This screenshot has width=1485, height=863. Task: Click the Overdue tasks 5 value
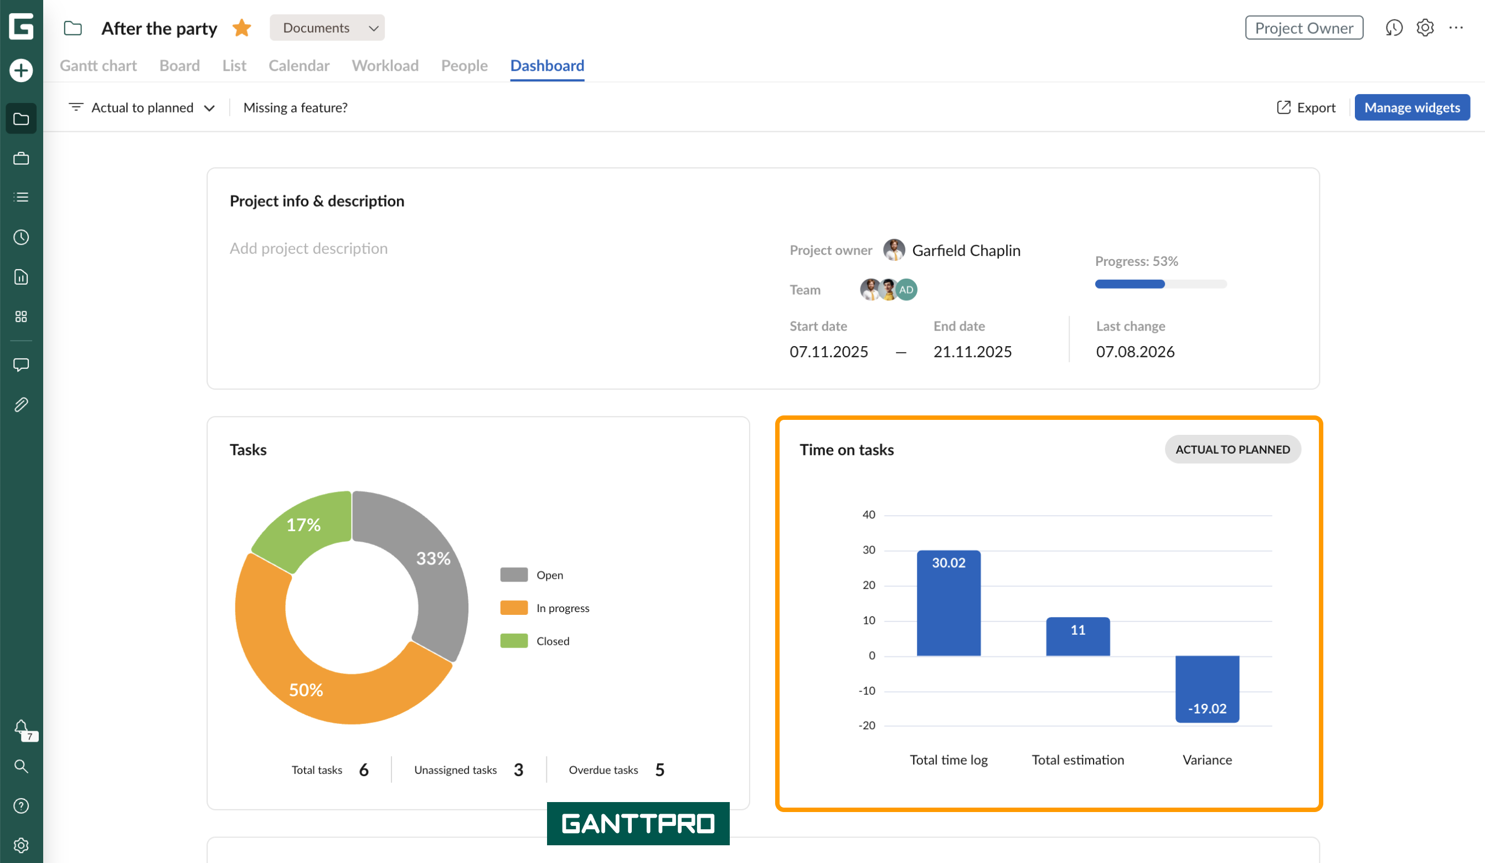(x=660, y=770)
